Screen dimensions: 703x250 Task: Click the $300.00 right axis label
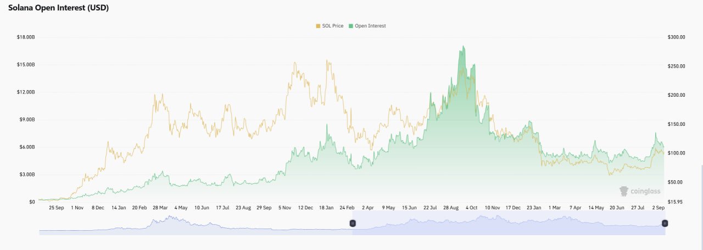676,37
